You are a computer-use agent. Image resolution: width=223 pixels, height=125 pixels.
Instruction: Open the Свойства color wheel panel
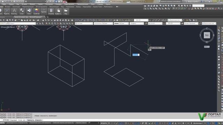coord(36,11)
